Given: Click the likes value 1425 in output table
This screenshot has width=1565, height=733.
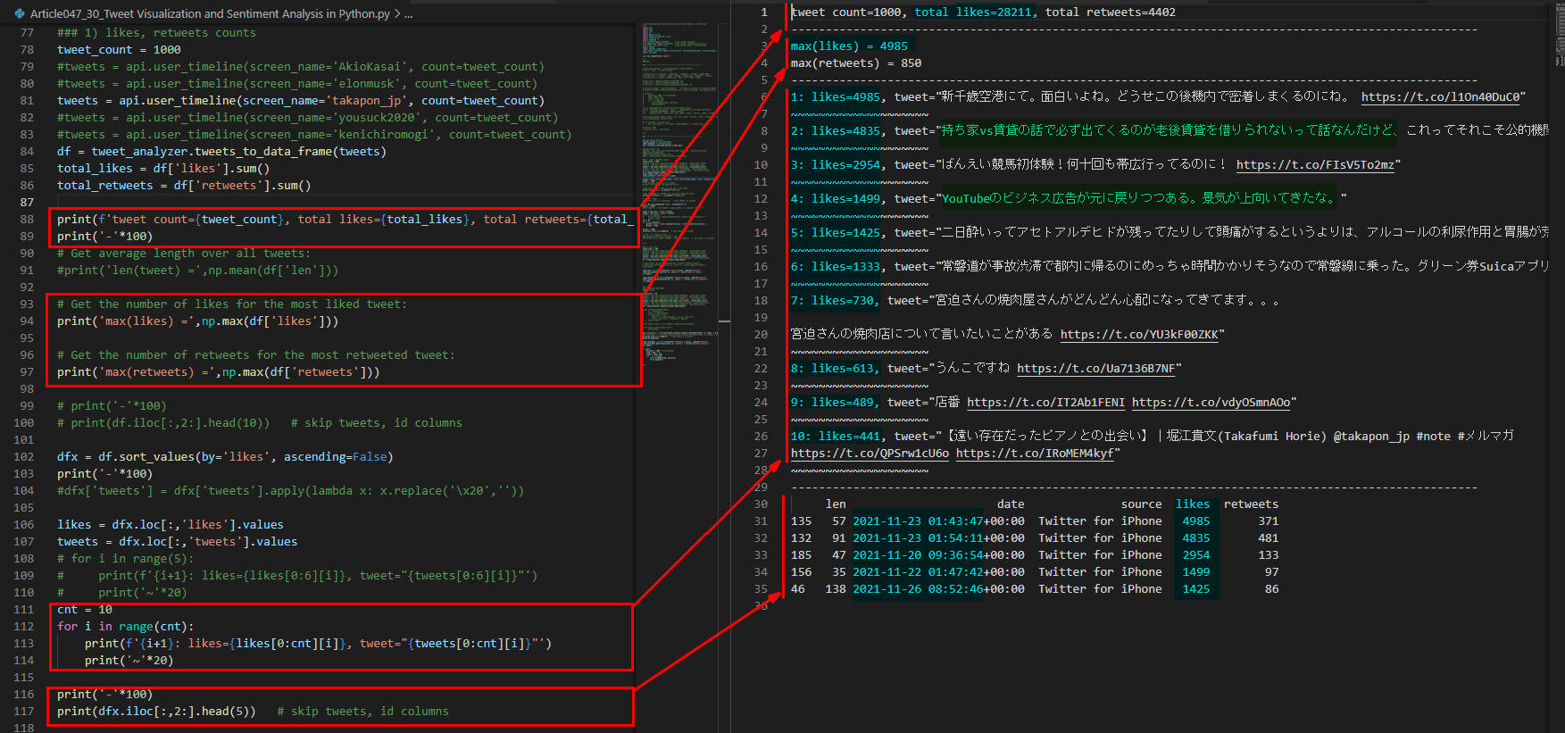Looking at the screenshot, I should point(1196,589).
